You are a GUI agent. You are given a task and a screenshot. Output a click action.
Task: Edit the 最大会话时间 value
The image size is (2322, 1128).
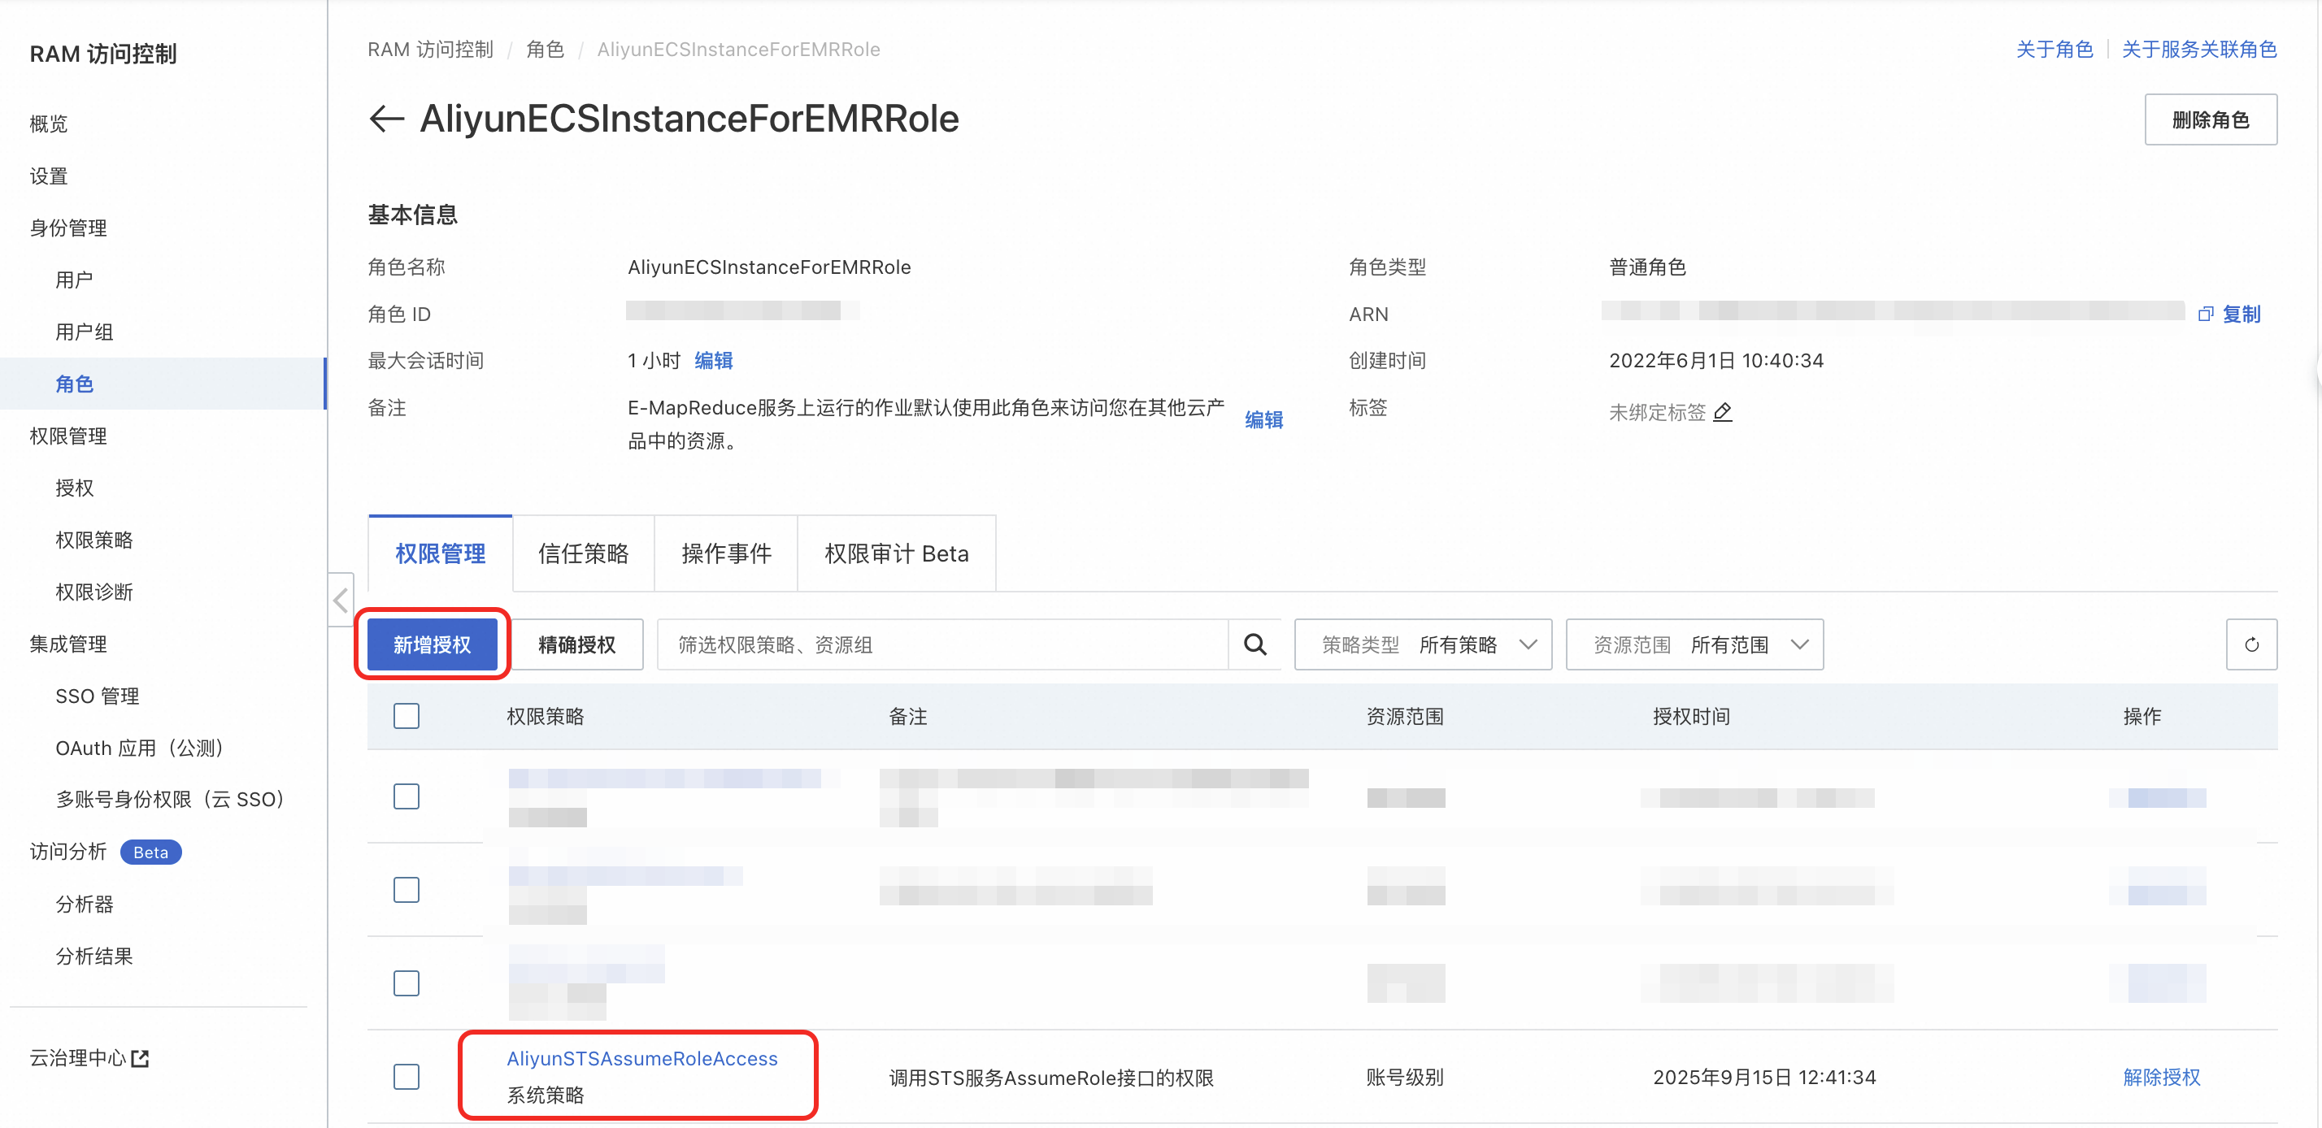[713, 360]
